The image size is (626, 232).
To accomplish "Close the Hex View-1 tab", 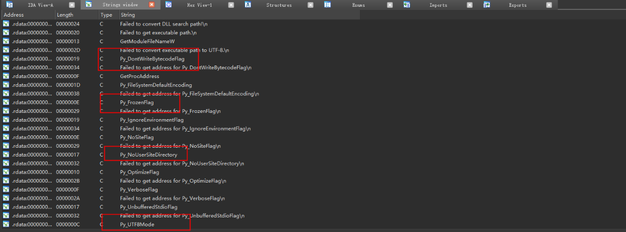I will (231, 5).
